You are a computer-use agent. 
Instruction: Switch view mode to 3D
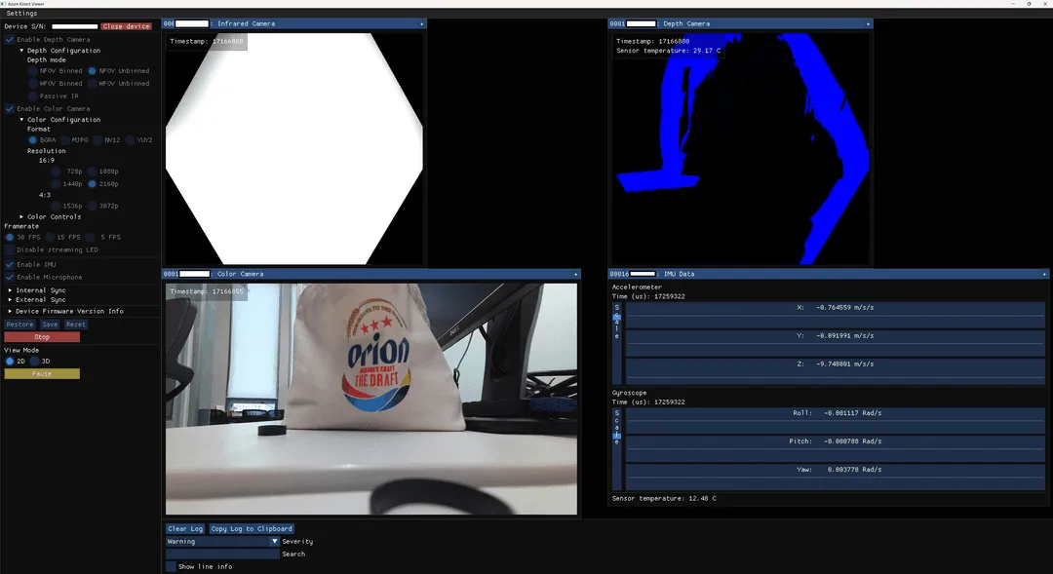click(x=34, y=362)
